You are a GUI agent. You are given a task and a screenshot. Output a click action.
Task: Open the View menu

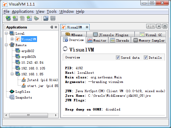pos(40,11)
